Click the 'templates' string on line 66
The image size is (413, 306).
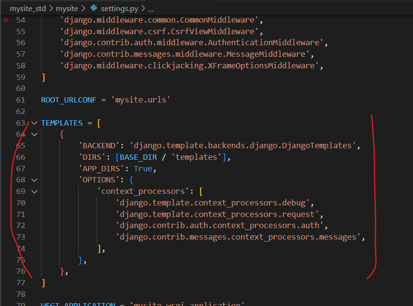[x=197, y=157]
